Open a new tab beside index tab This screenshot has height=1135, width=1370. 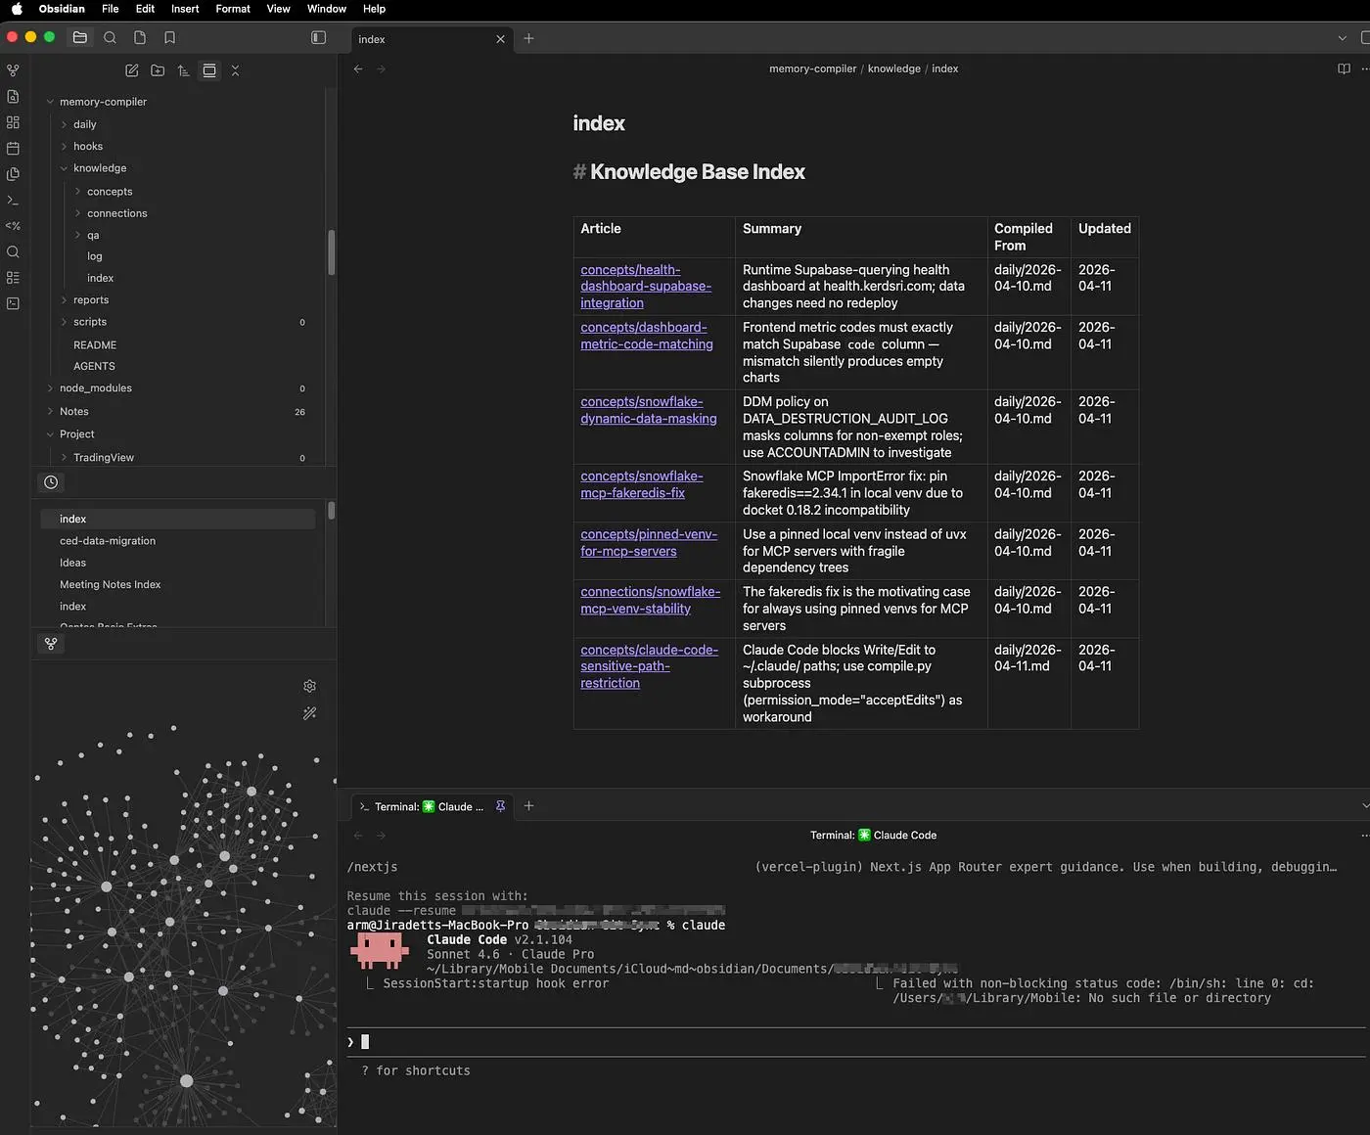[528, 38]
